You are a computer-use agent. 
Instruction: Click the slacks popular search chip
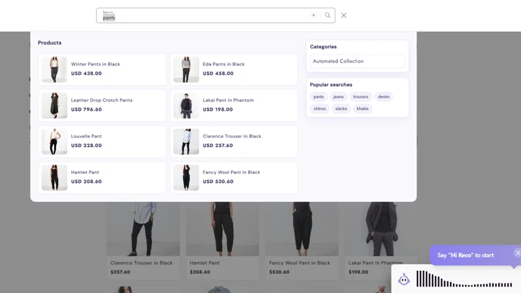point(341,109)
